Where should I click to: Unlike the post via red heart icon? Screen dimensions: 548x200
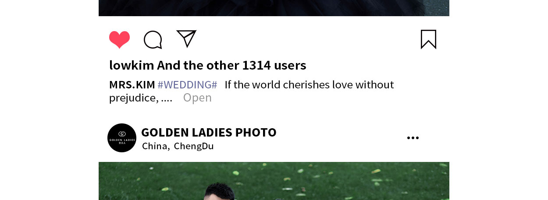tap(120, 40)
